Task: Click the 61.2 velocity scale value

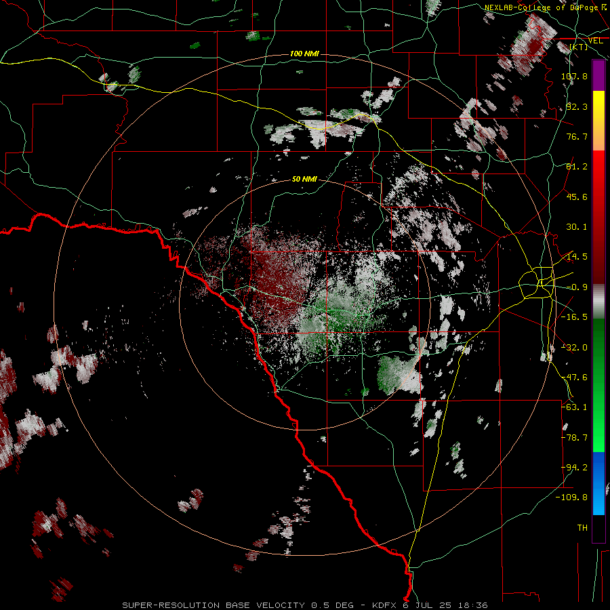Action: tap(577, 167)
